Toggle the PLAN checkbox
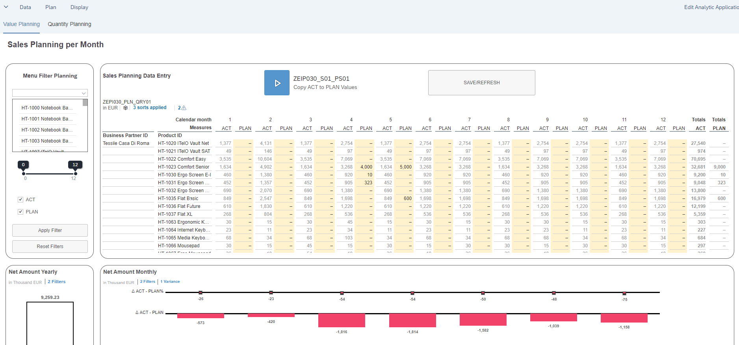 pyautogui.click(x=20, y=212)
